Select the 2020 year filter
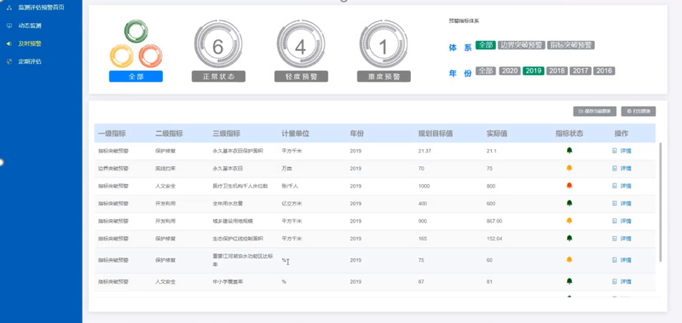This screenshot has height=323, width=682. (x=510, y=71)
